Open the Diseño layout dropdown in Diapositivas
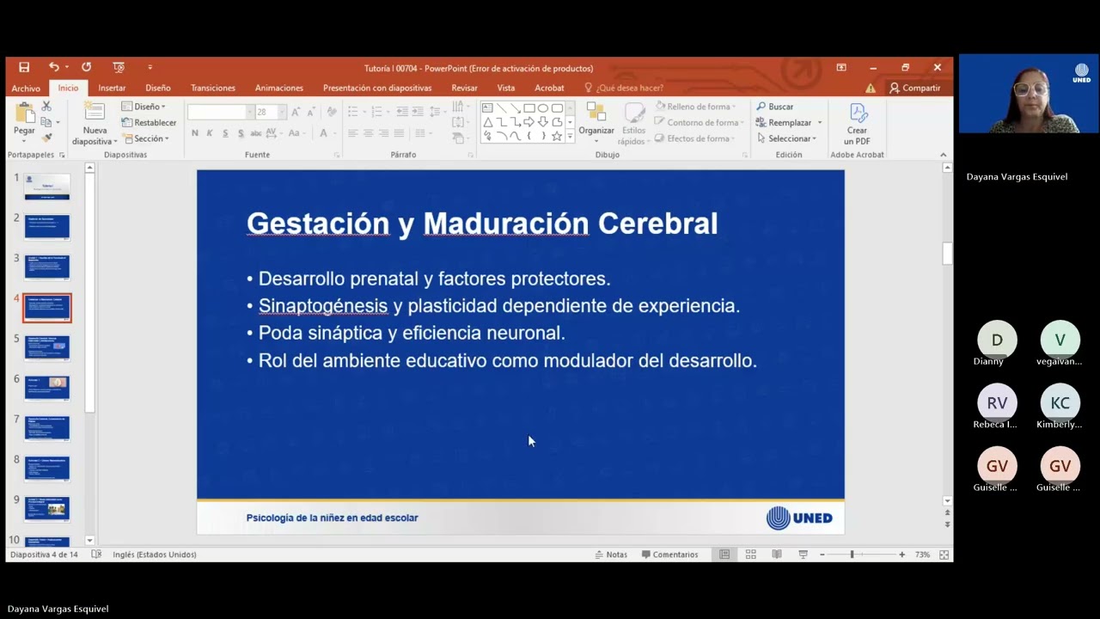Viewport: 1100px width, 619px height. click(144, 107)
